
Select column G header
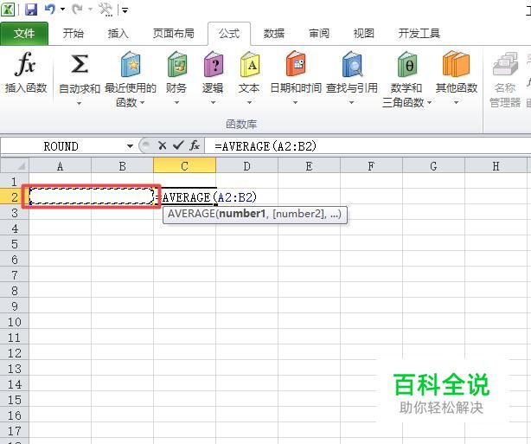(x=433, y=165)
